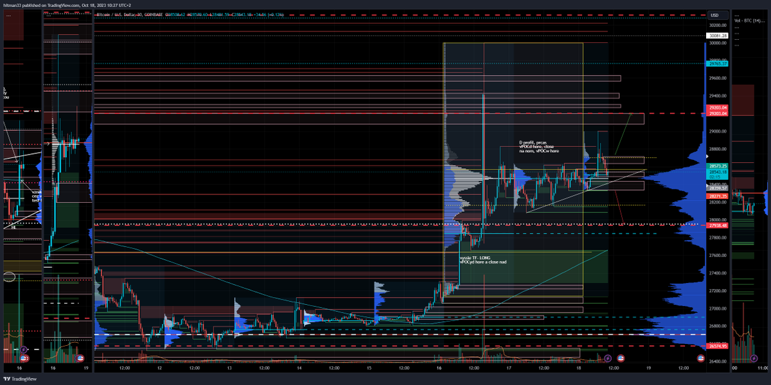Select the green projection arrow drawing
This screenshot has width=771, height=385.
tap(623, 135)
